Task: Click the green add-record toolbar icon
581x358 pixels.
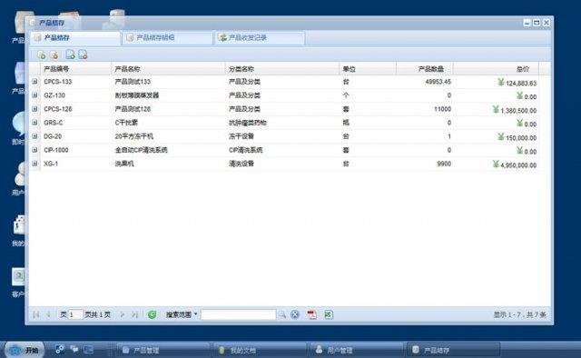Action: click(x=42, y=55)
